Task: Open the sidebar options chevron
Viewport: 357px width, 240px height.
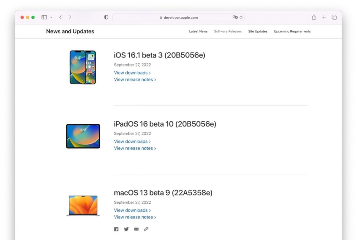Action: (51, 17)
